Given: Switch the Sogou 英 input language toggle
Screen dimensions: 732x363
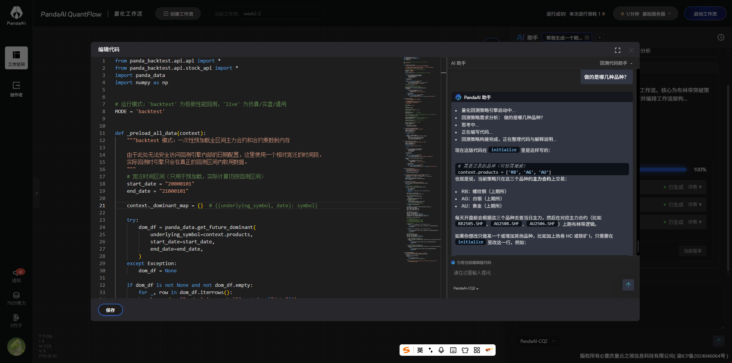Looking at the screenshot, I should pos(420,350).
